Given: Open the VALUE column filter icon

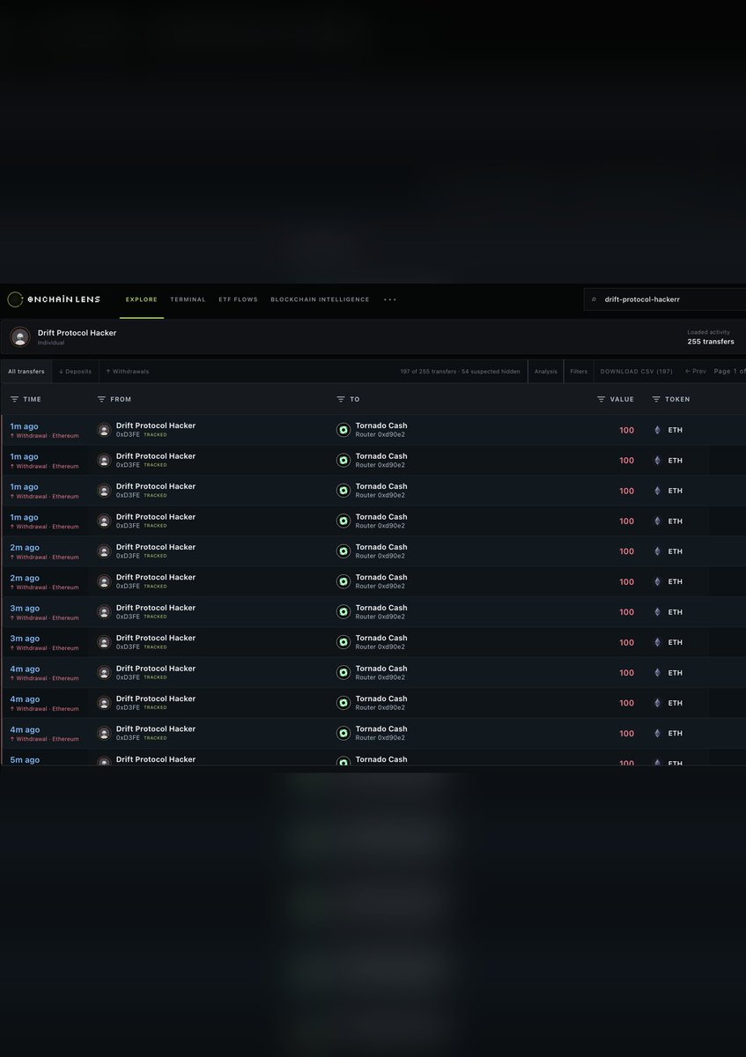Looking at the screenshot, I should point(602,399).
